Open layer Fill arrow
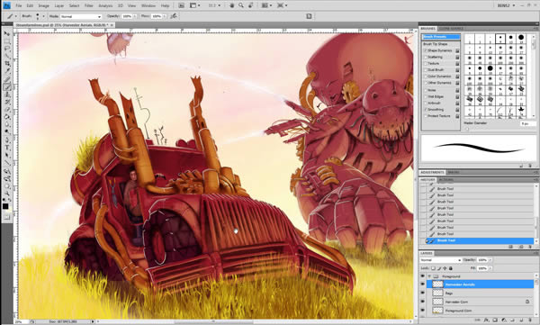Viewport: 540px width, 325px height. tap(490, 268)
